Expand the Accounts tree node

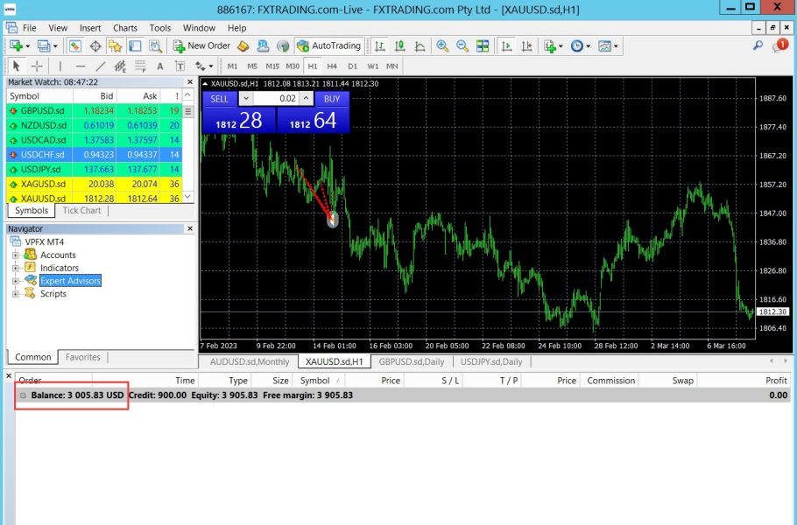point(16,255)
